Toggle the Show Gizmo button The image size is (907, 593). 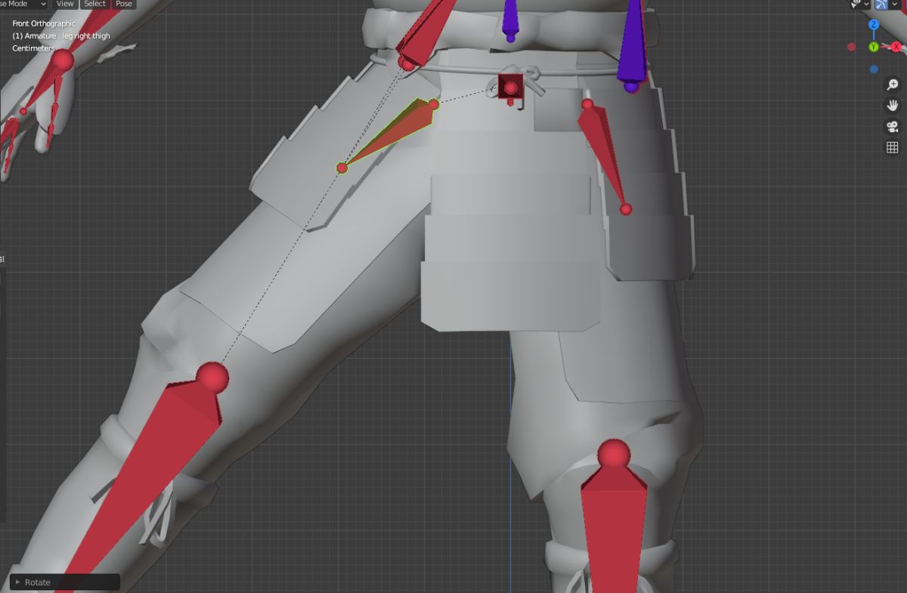[881, 4]
